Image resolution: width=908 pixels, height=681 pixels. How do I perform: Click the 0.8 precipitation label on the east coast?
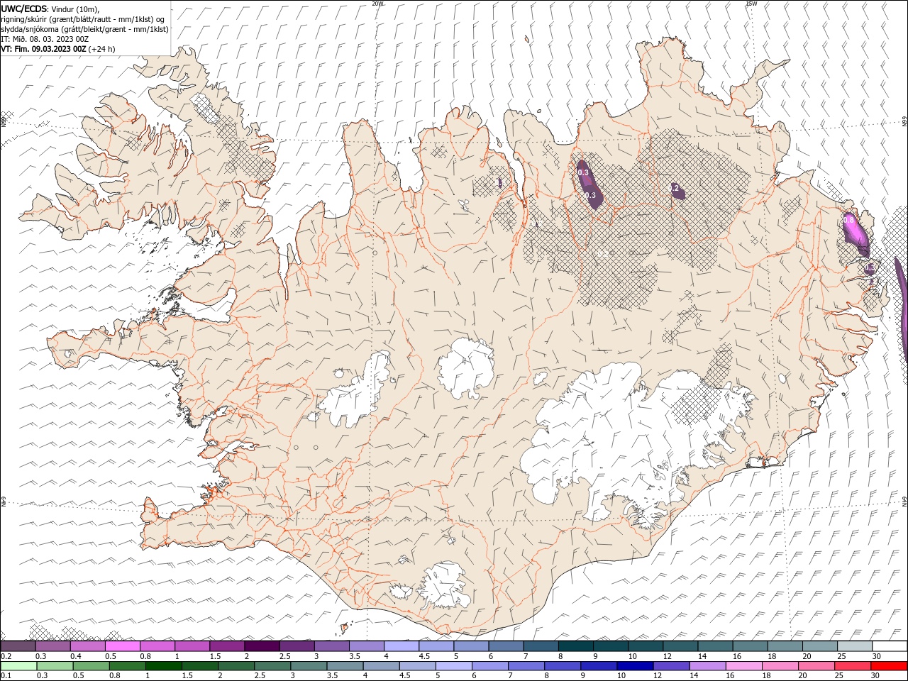point(848,221)
